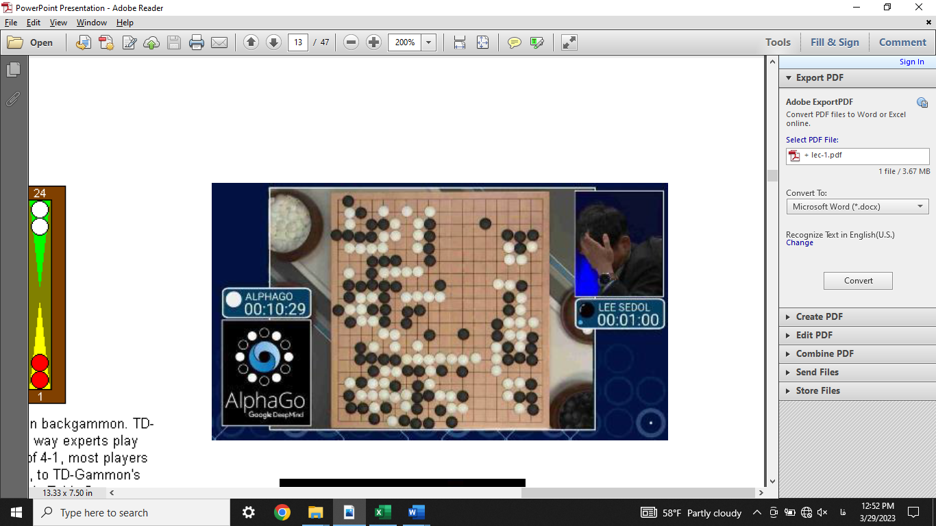Show hidden tray icons chevron
The width and height of the screenshot is (936, 526).
point(757,512)
